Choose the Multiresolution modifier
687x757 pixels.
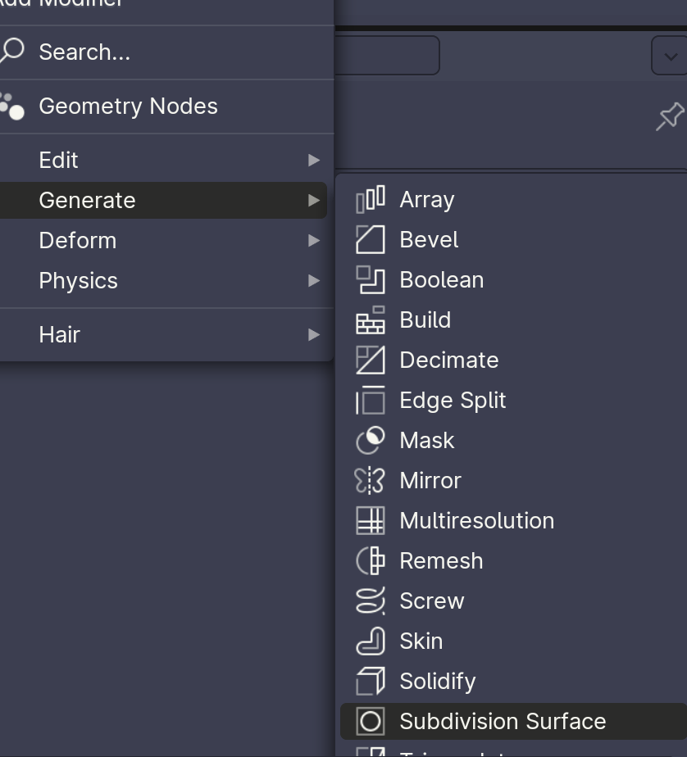476,521
